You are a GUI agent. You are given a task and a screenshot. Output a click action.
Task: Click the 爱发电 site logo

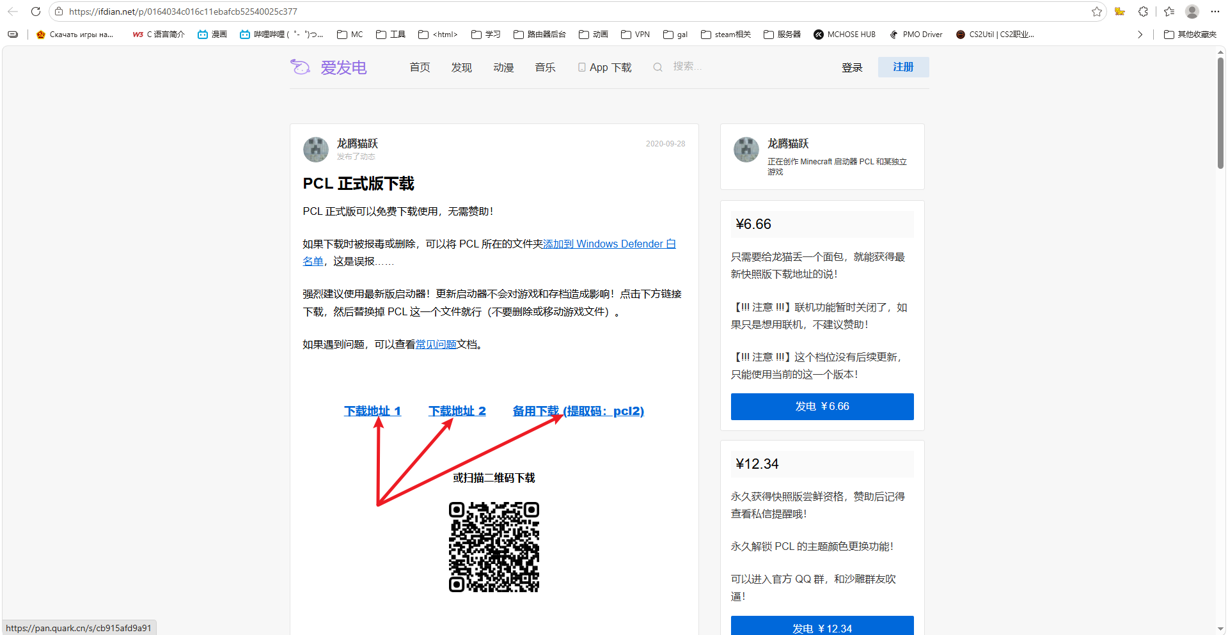(329, 67)
